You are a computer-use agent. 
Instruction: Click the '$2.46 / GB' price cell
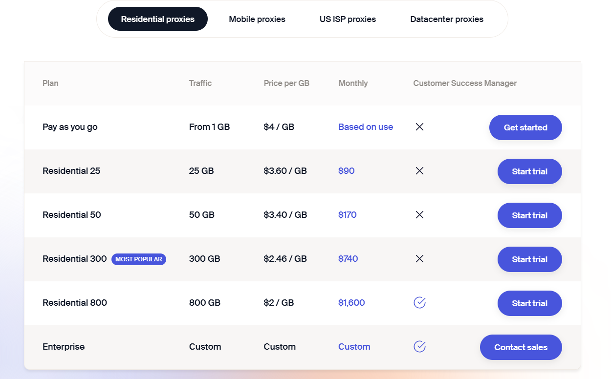tap(285, 259)
